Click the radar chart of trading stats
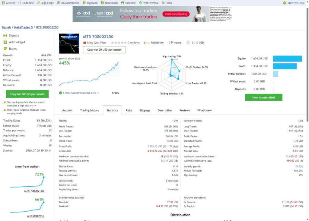This screenshot has height=221, width=309. coord(172,75)
